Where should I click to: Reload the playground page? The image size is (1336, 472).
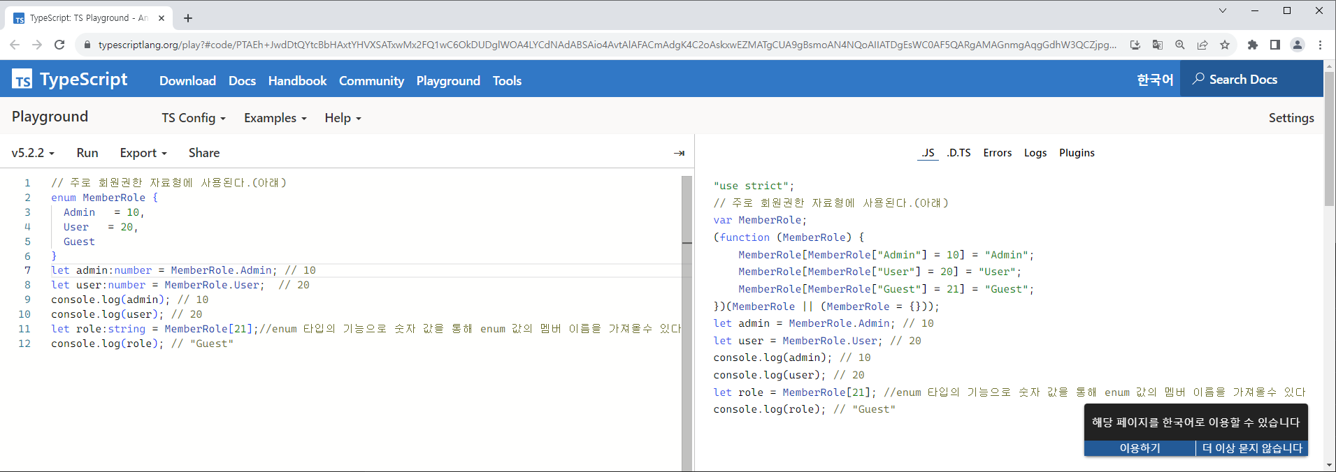(x=59, y=45)
